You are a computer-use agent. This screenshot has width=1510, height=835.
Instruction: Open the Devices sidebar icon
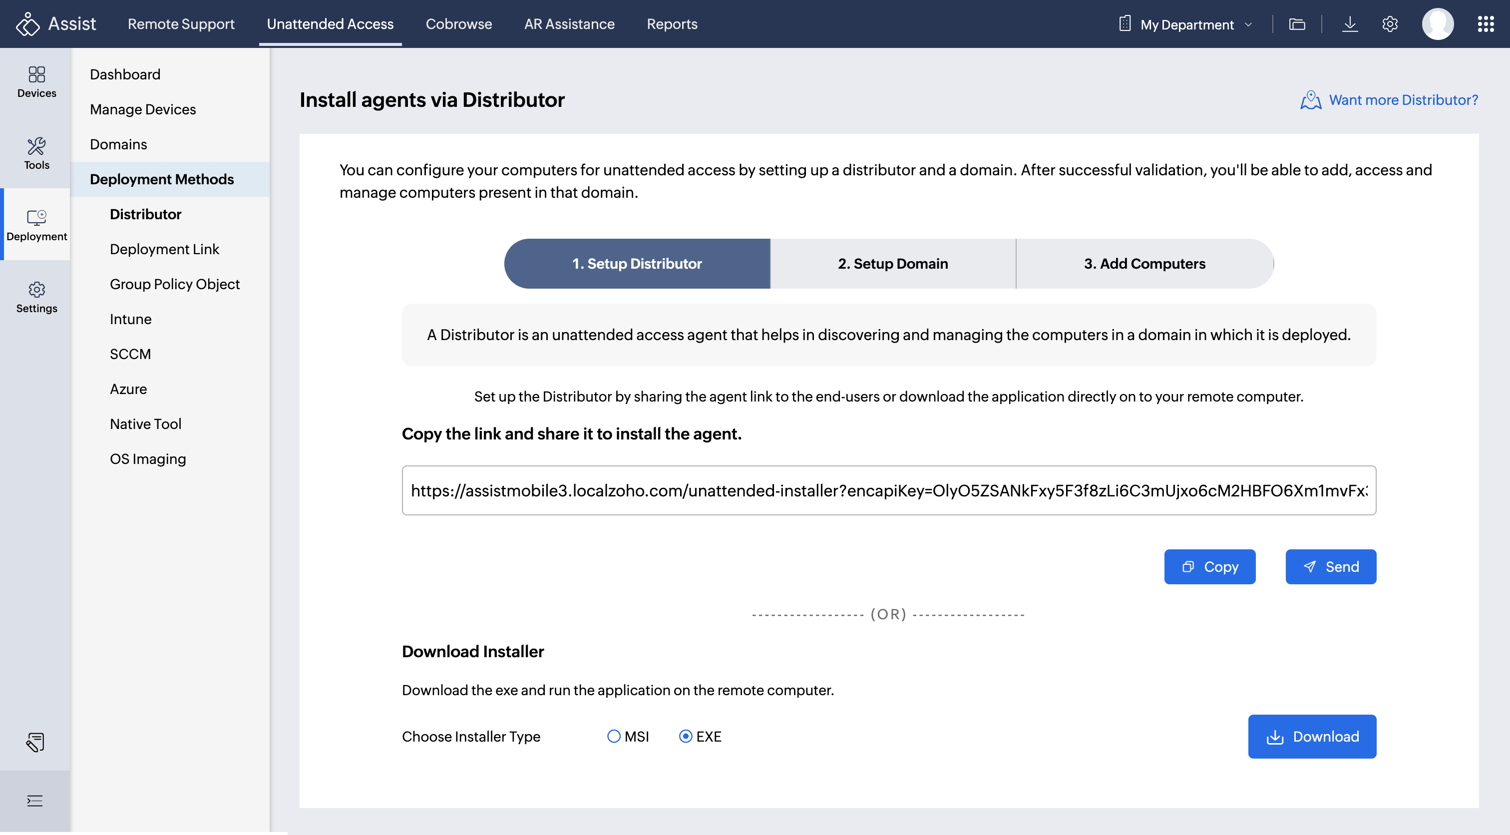coord(36,81)
